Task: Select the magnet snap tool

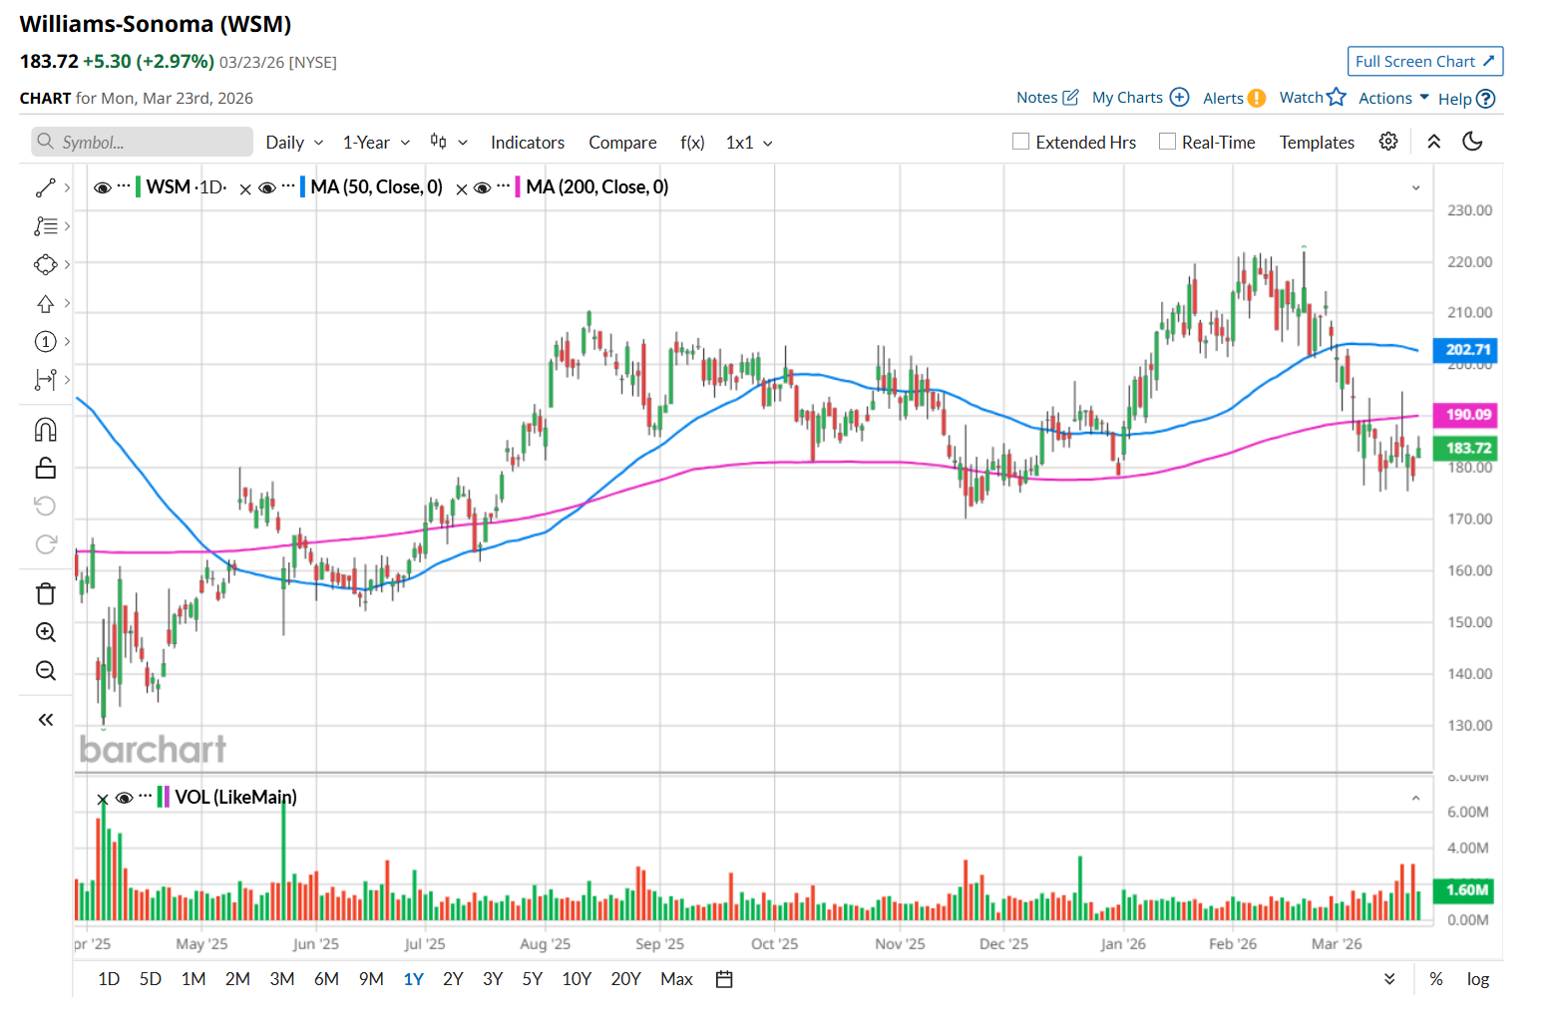Action: pos(45,430)
